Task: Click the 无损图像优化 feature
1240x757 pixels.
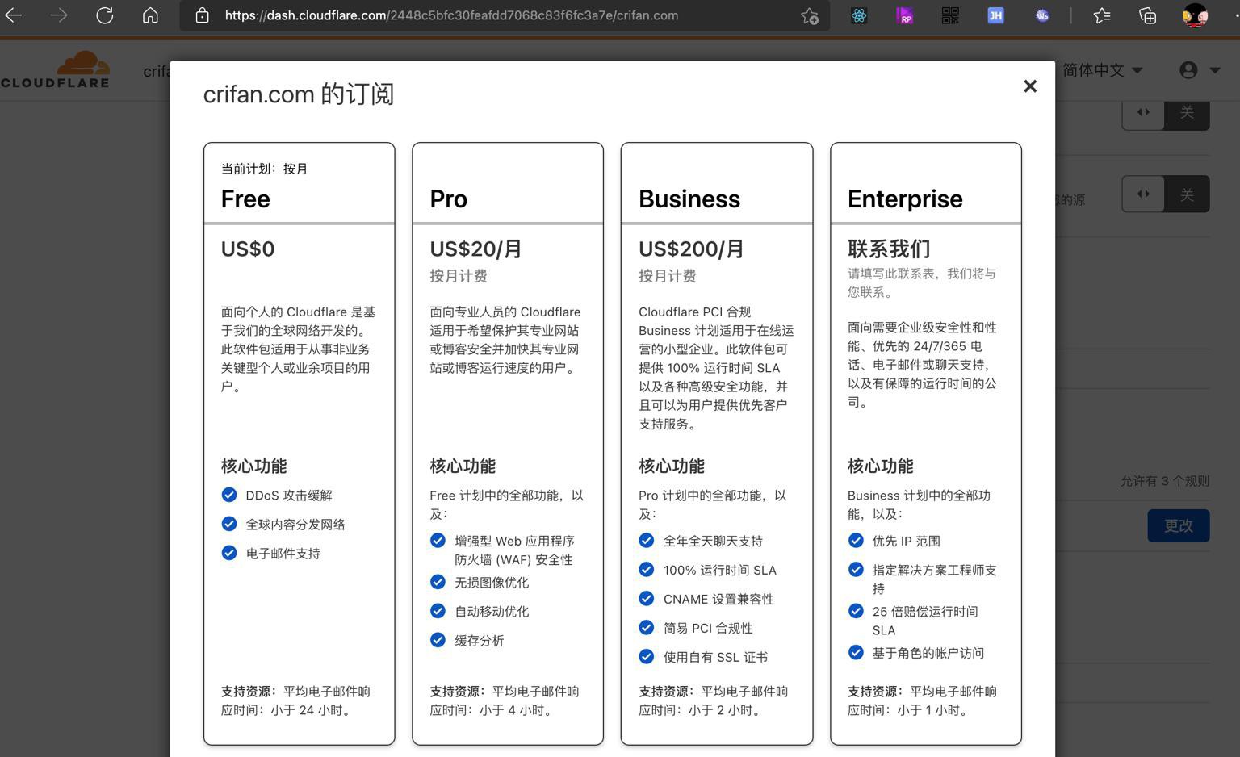Action: click(492, 583)
